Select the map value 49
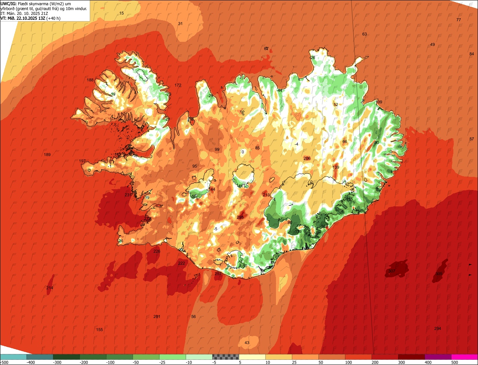Image resolution: width=478 pixels, height=365 pixels. pyautogui.click(x=433, y=44)
